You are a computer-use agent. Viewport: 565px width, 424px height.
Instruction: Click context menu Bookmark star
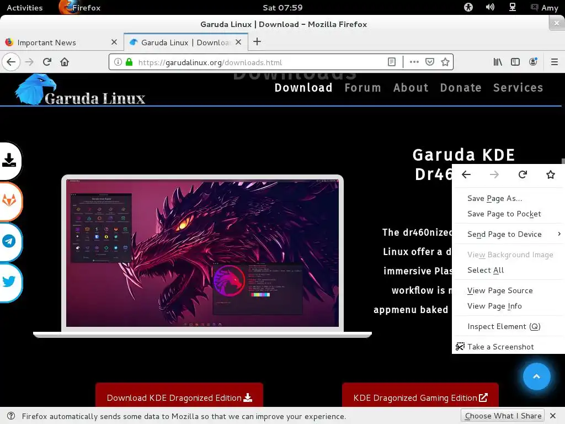551,175
